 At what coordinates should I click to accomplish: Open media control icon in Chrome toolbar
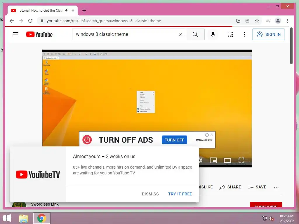(x=269, y=21)
